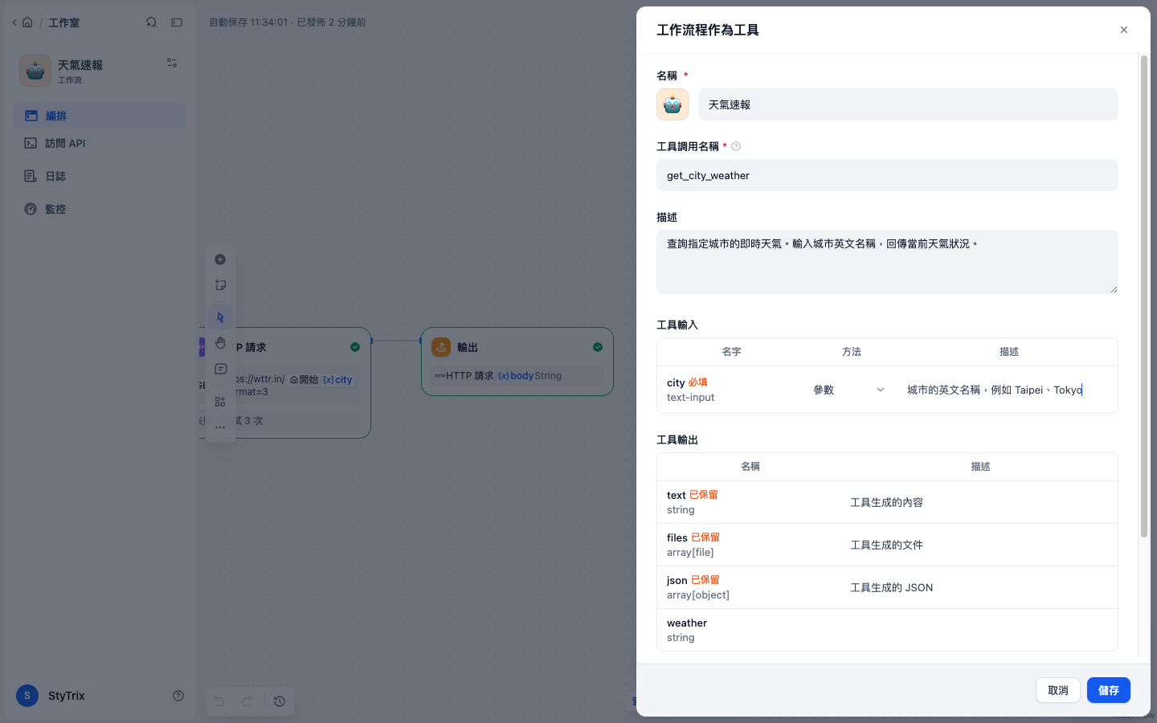Viewport: 1157px width, 723px height.
Task: Click the 工具生成的內容 description text
Action: (886, 502)
